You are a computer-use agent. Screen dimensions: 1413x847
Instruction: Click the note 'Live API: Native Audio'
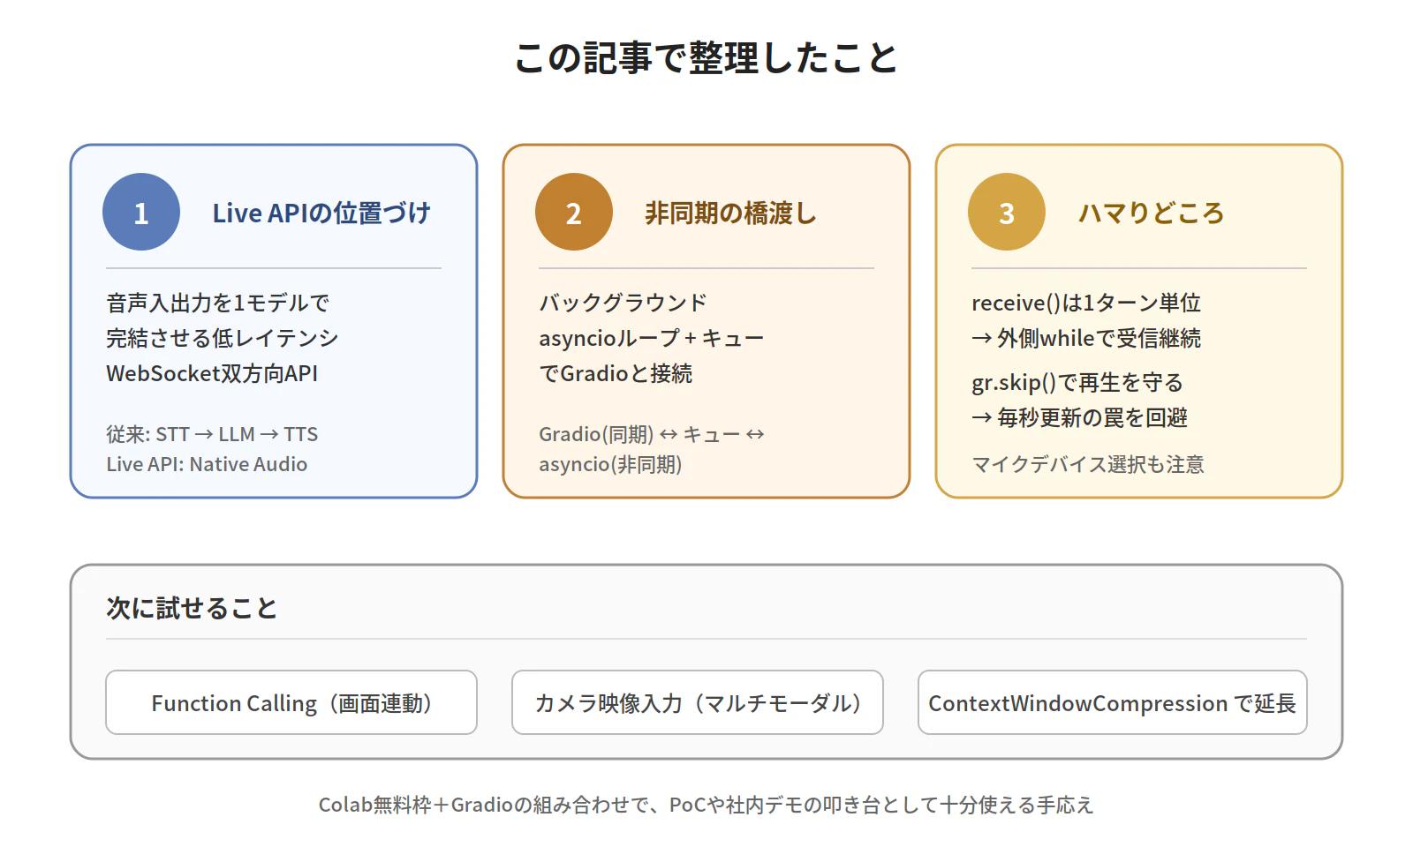point(207,464)
